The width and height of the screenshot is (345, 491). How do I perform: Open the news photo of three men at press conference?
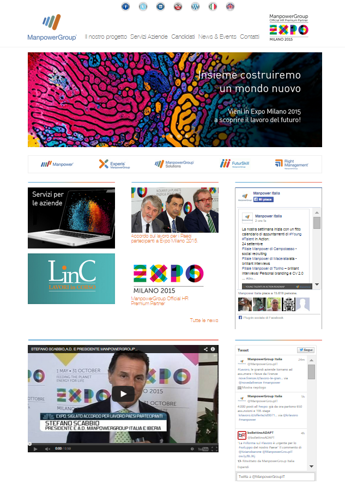tap(175, 210)
